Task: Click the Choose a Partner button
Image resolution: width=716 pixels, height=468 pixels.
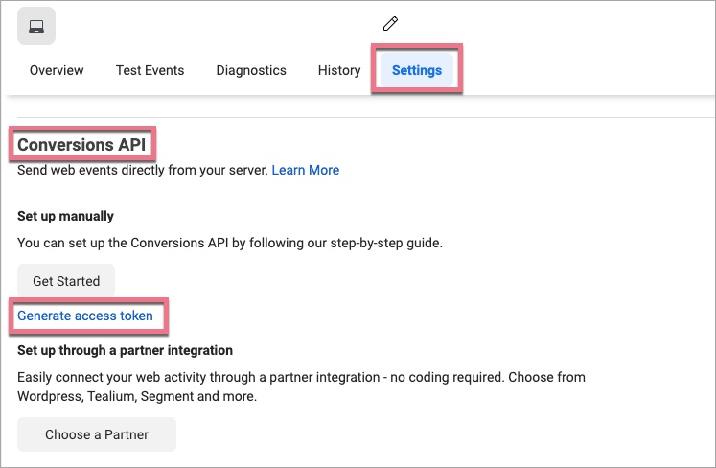Action: (97, 434)
